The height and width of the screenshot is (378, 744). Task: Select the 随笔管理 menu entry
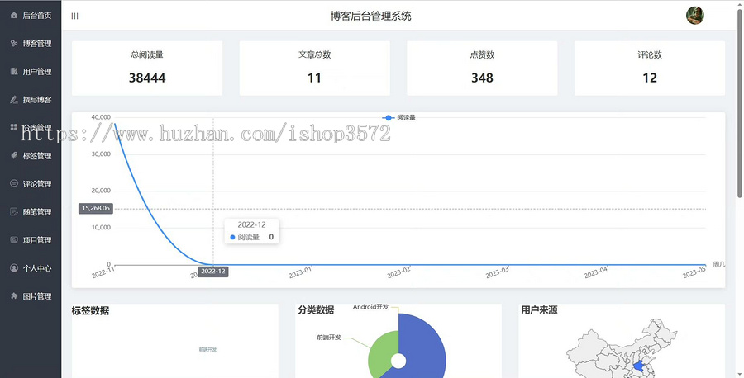(31, 212)
